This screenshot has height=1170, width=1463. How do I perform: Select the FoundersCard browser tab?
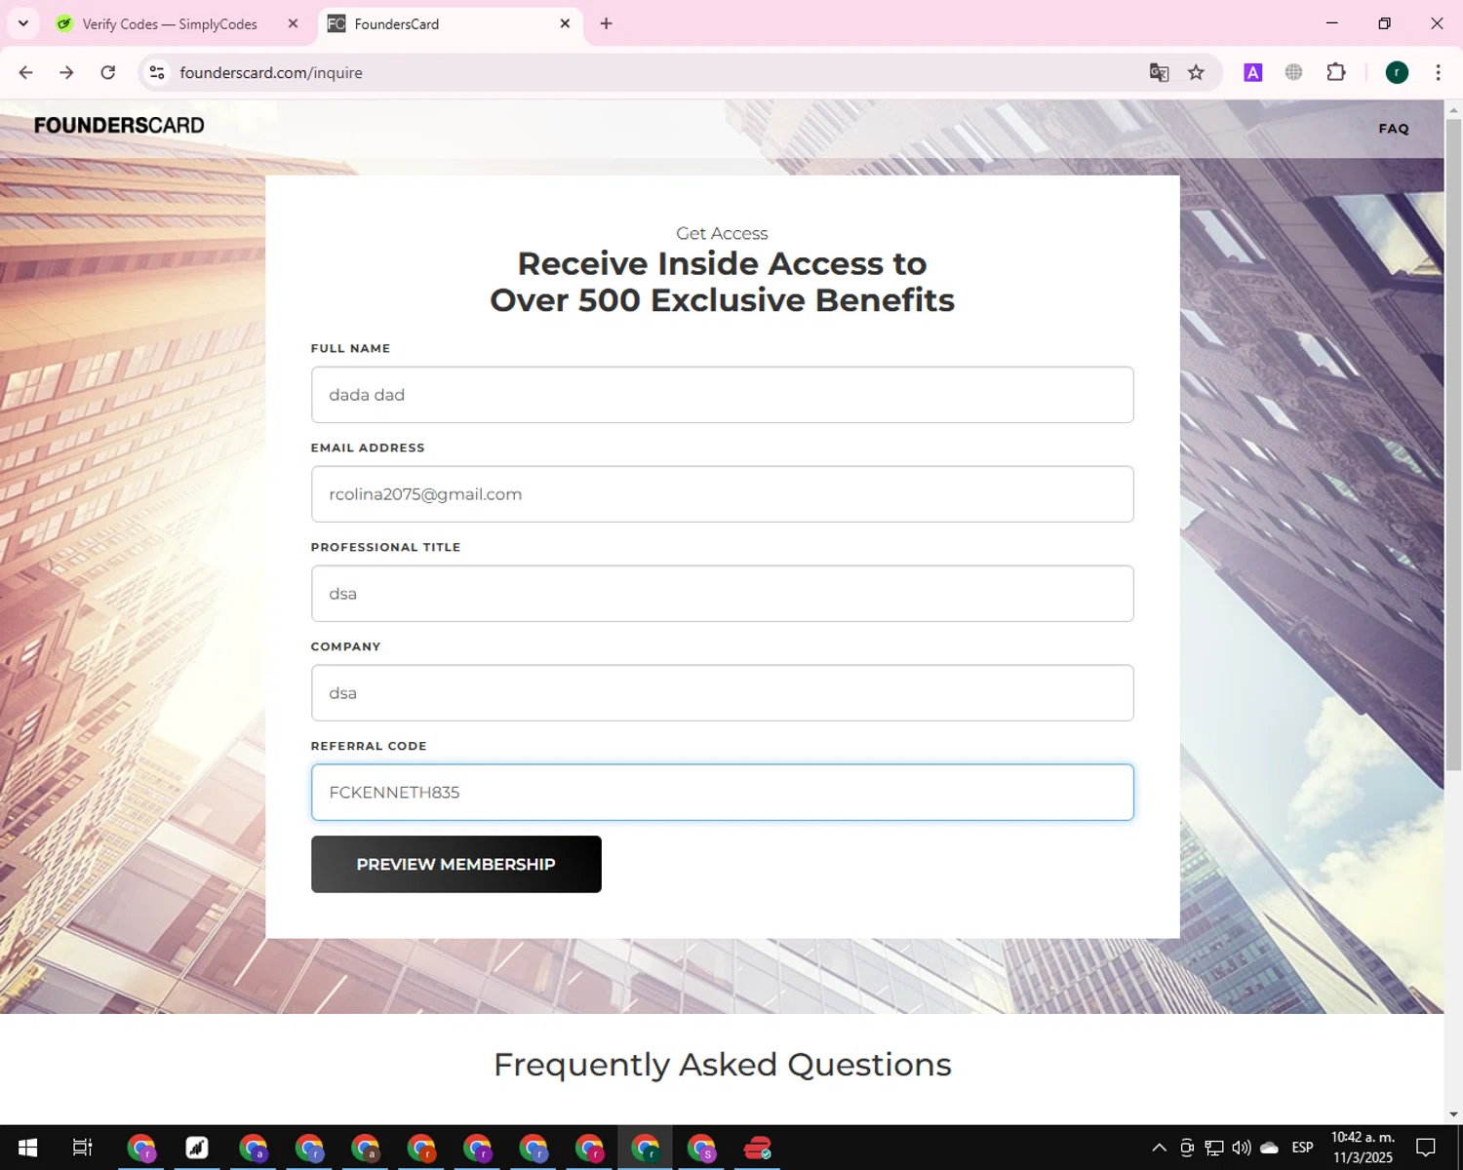click(439, 24)
